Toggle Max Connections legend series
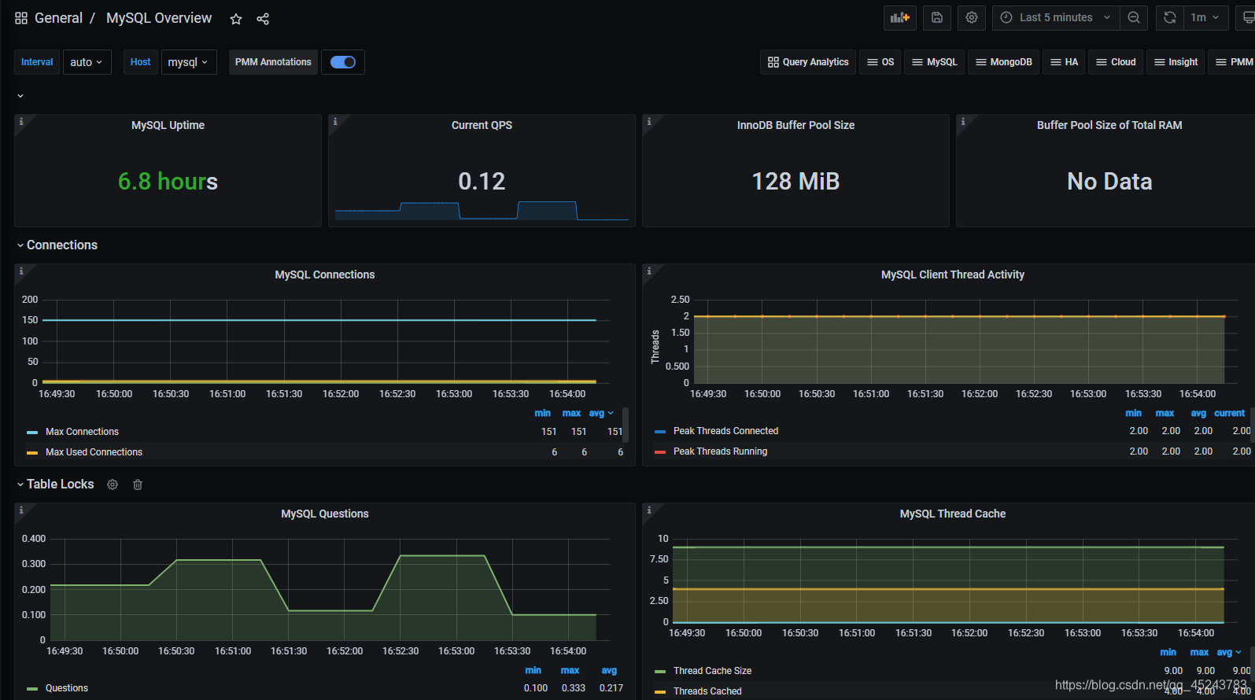The image size is (1255, 700). [82, 432]
